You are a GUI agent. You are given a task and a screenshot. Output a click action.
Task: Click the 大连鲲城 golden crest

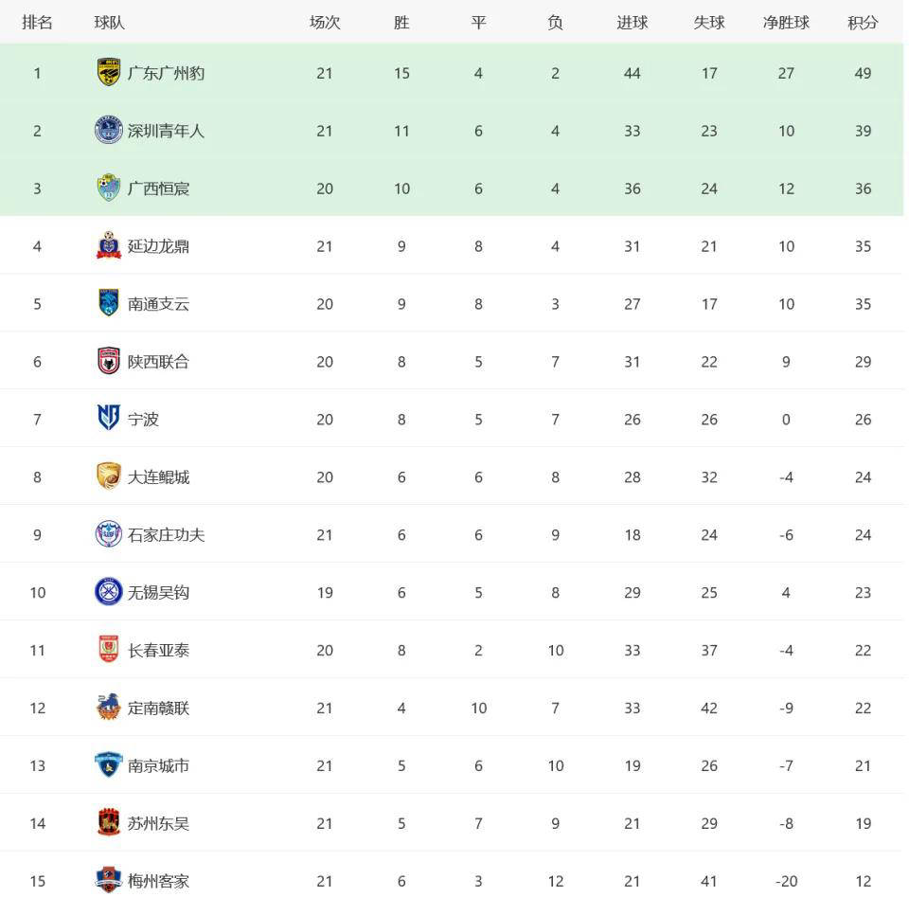pos(108,476)
